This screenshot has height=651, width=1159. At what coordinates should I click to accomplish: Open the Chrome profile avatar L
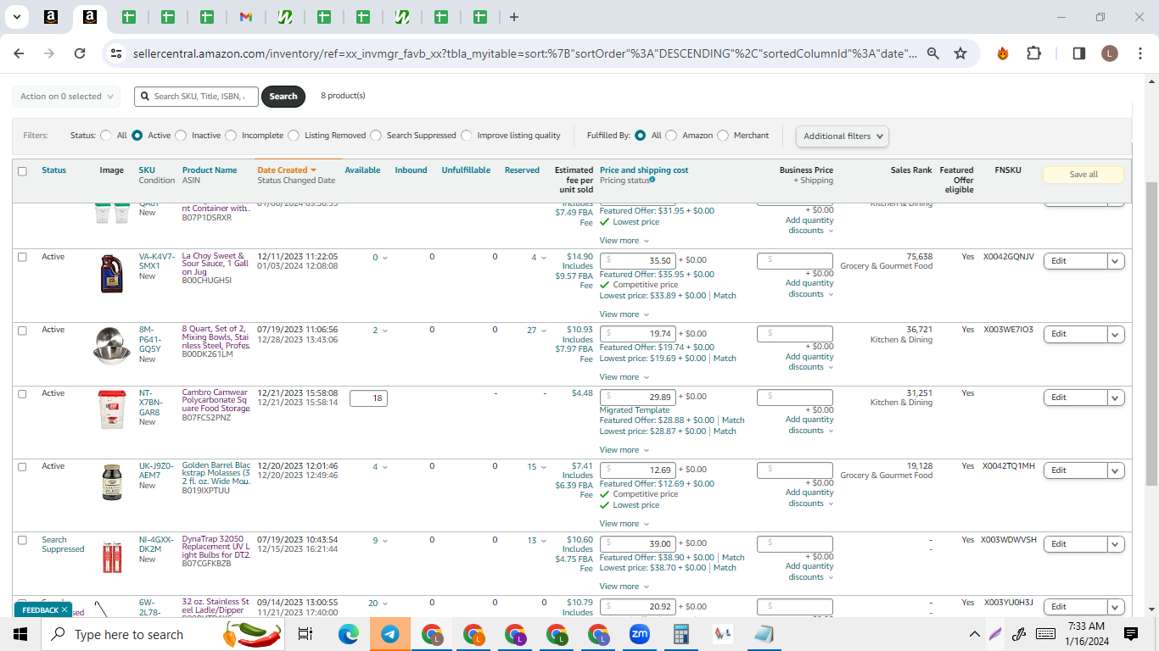pyautogui.click(x=1110, y=53)
